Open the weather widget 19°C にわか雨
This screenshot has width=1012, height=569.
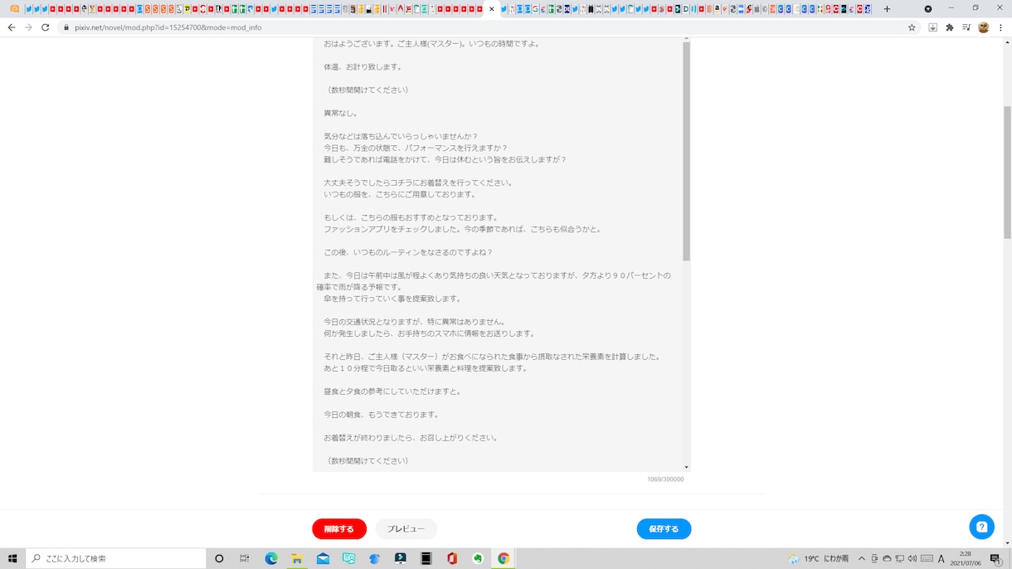click(x=819, y=558)
